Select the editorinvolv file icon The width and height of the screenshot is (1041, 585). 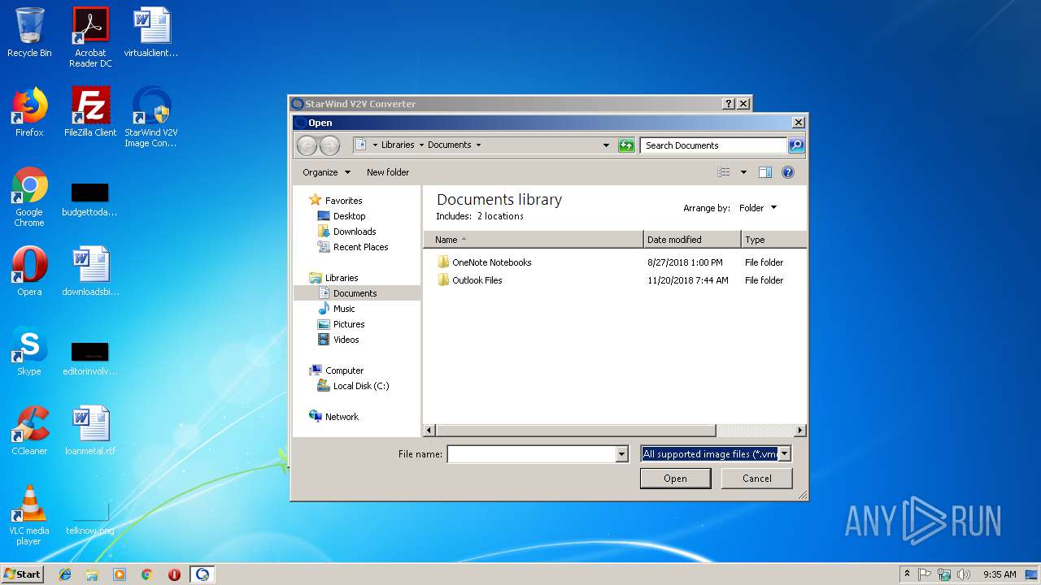[89, 358]
